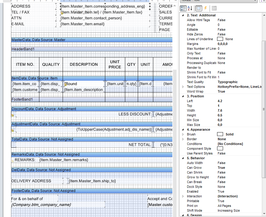The image size is (266, 217).
Task: Select the {Company.btm_company_name} component
Action: (41, 205)
